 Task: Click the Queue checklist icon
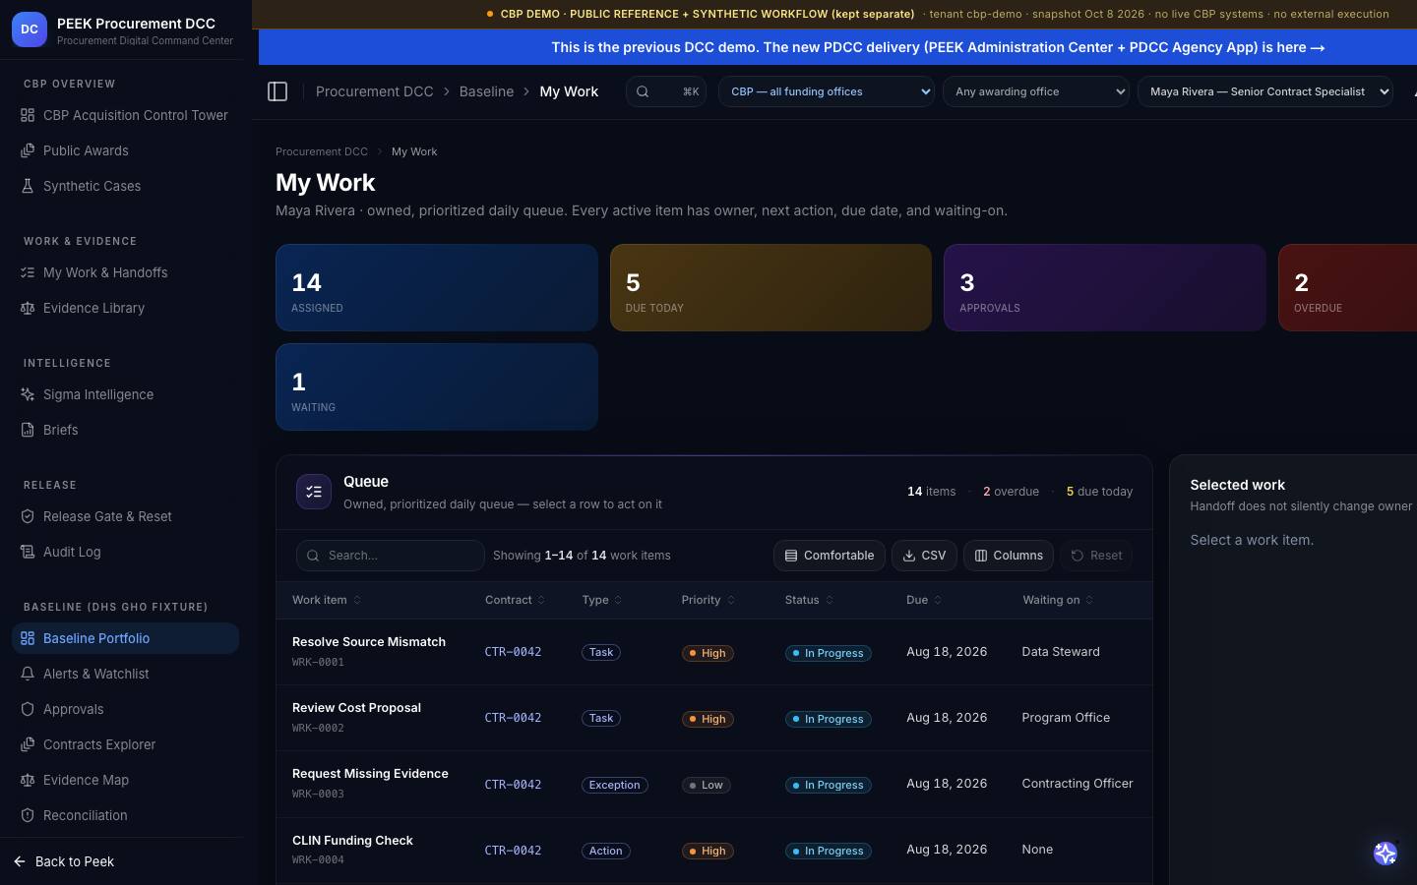(x=314, y=492)
